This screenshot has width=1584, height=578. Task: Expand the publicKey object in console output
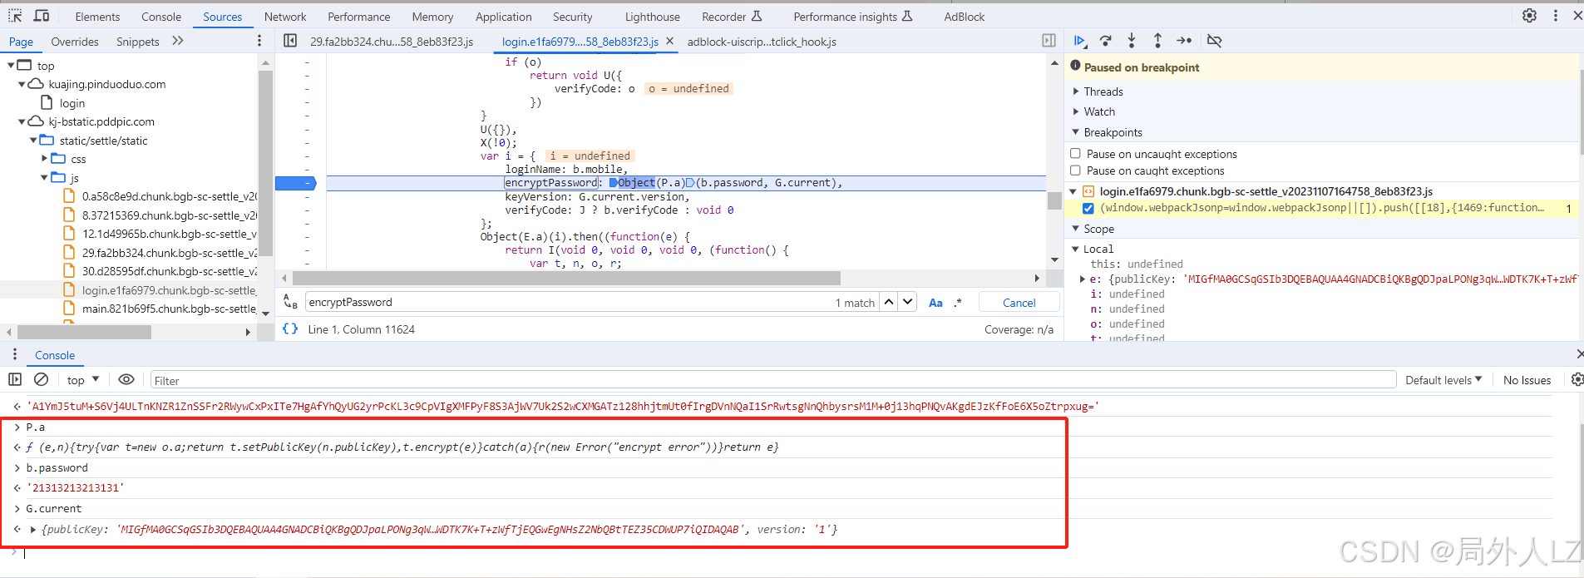tap(32, 529)
